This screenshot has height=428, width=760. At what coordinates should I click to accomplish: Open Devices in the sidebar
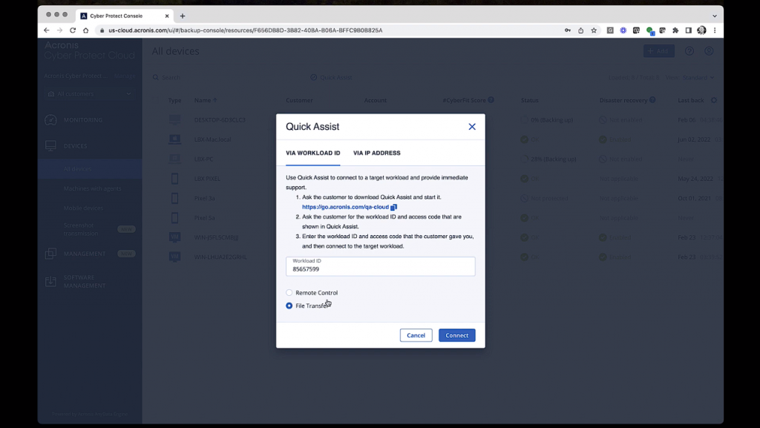coord(75,145)
